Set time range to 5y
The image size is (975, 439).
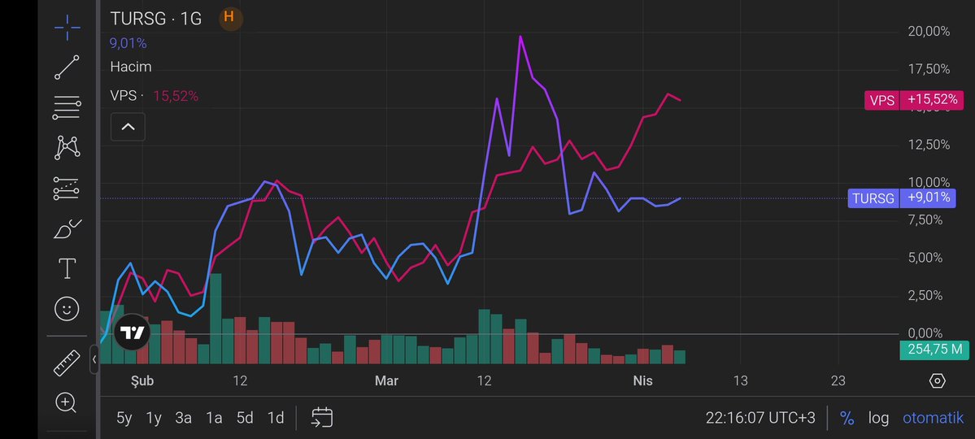pos(124,418)
